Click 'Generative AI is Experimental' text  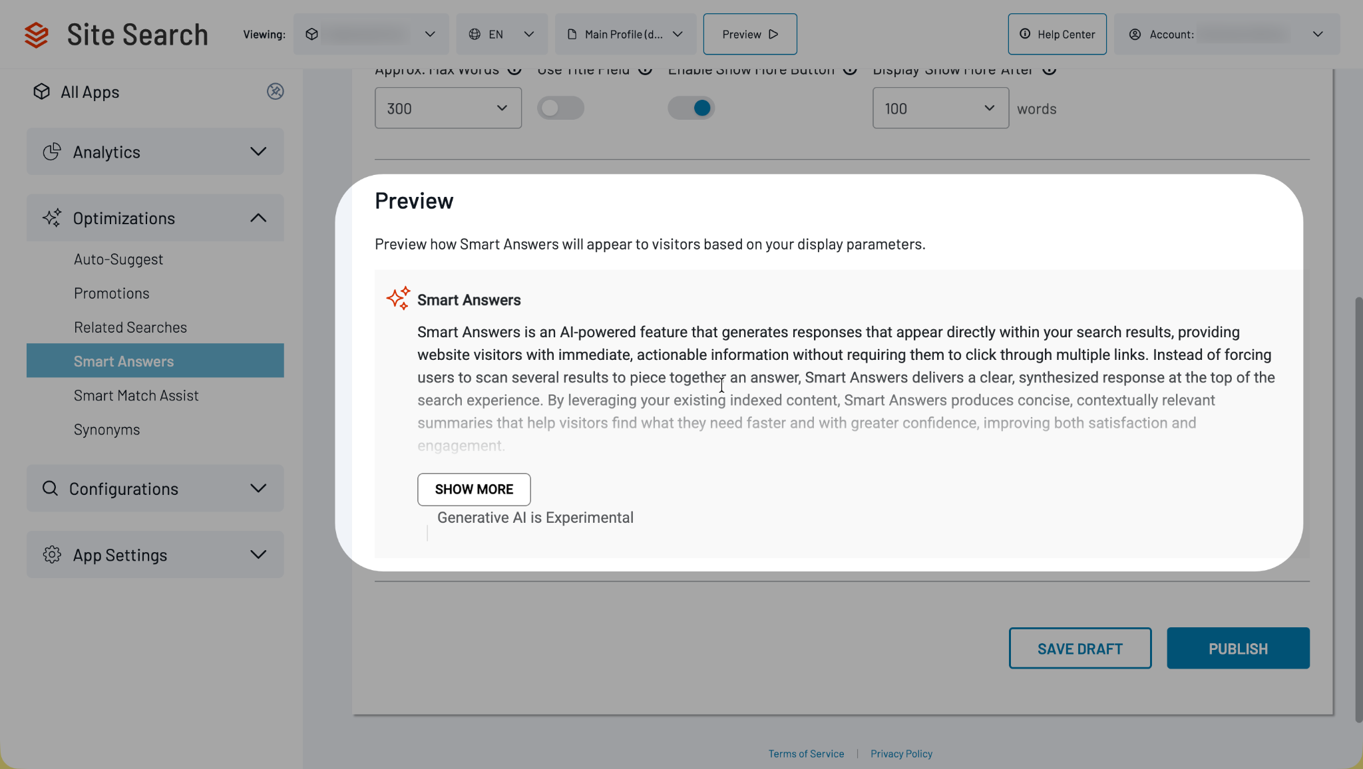click(x=535, y=518)
